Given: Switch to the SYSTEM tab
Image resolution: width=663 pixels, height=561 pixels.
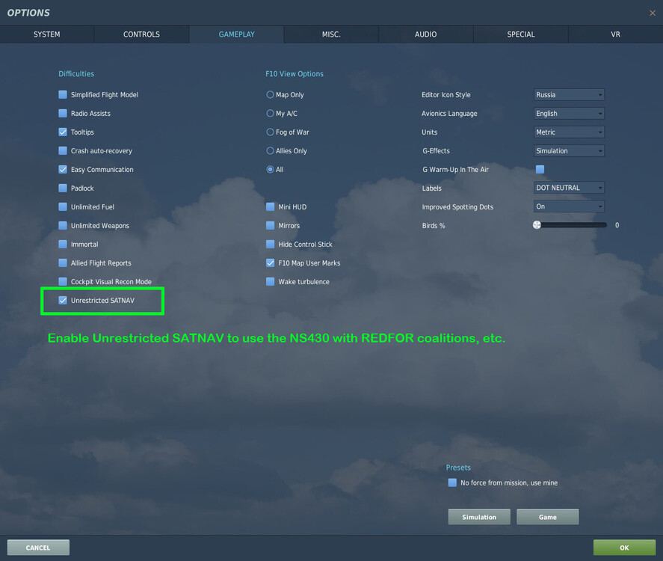Looking at the screenshot, I should (x=47, y=34).
